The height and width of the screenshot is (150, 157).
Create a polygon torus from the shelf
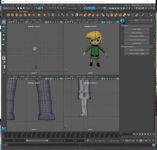[x=25, y=15]
